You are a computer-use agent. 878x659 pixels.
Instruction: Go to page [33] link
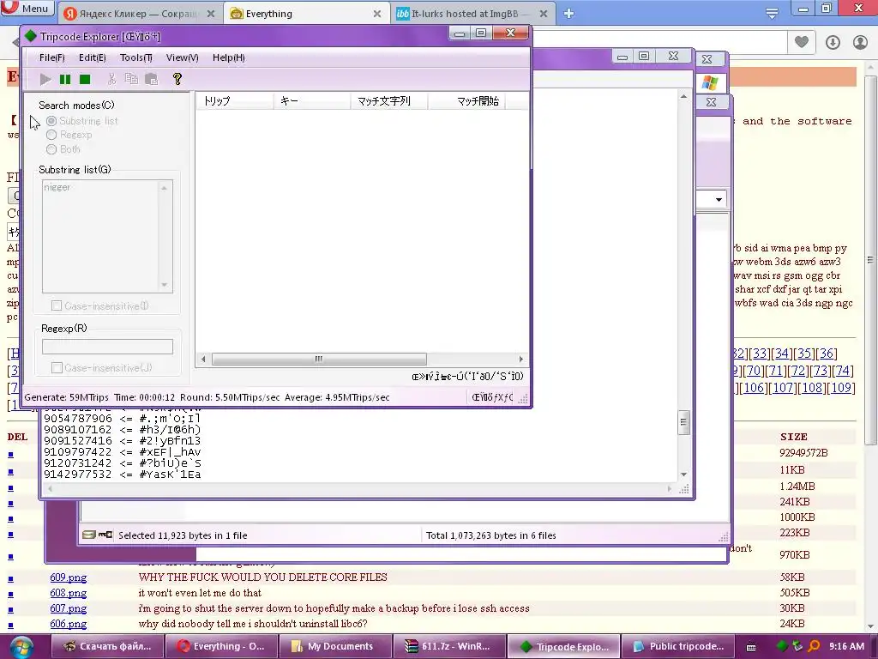[760, 354]
